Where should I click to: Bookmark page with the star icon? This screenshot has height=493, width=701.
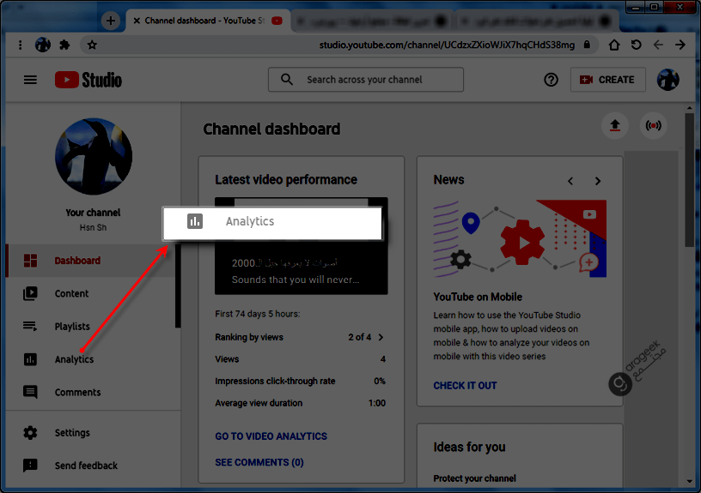point(92,45)
